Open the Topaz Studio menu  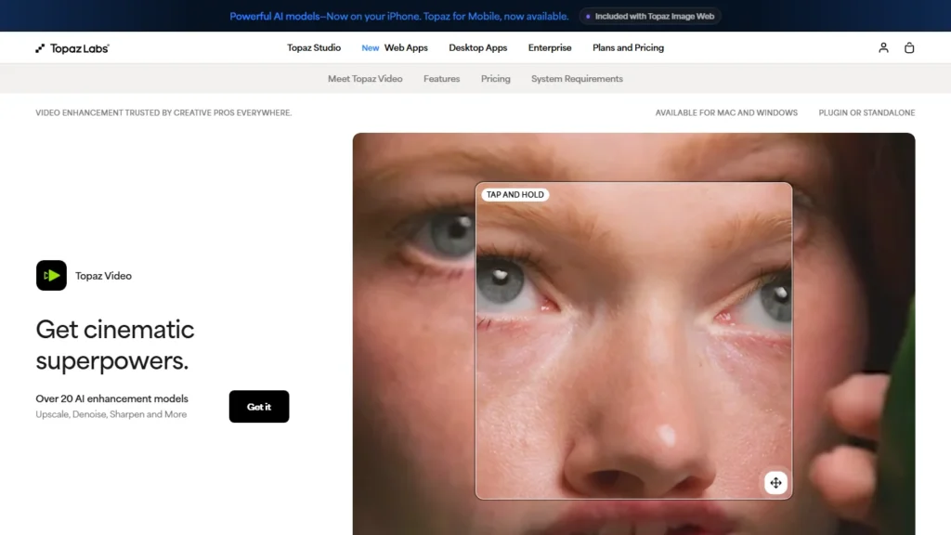pos(314,47)
